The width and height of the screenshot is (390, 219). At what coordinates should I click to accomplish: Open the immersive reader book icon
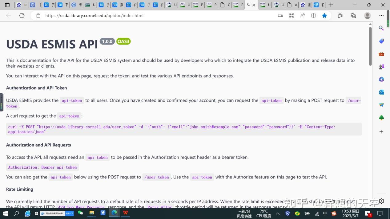[x=313, y=15]
